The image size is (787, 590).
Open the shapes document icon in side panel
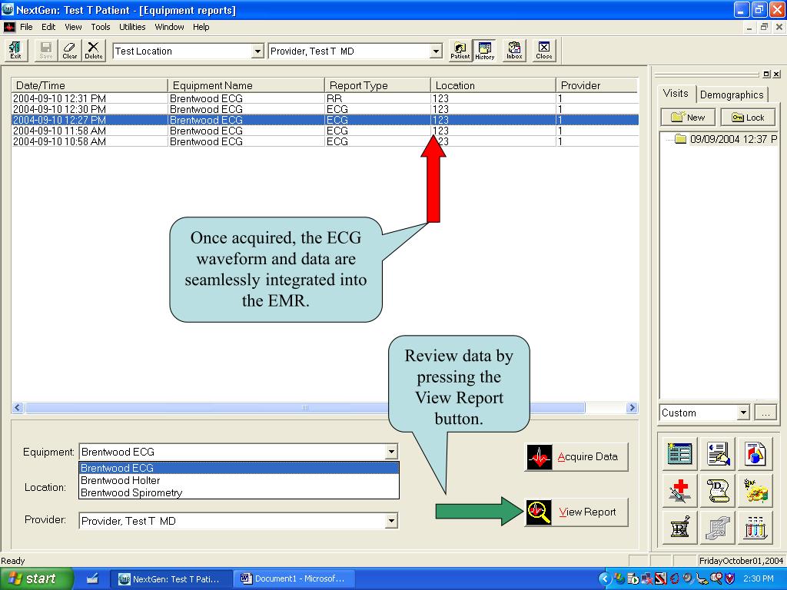point(755,453)
